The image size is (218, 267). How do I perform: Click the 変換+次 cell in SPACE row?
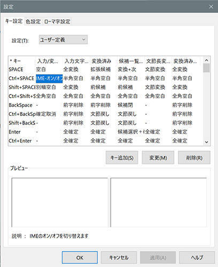[x=127, y=69]
